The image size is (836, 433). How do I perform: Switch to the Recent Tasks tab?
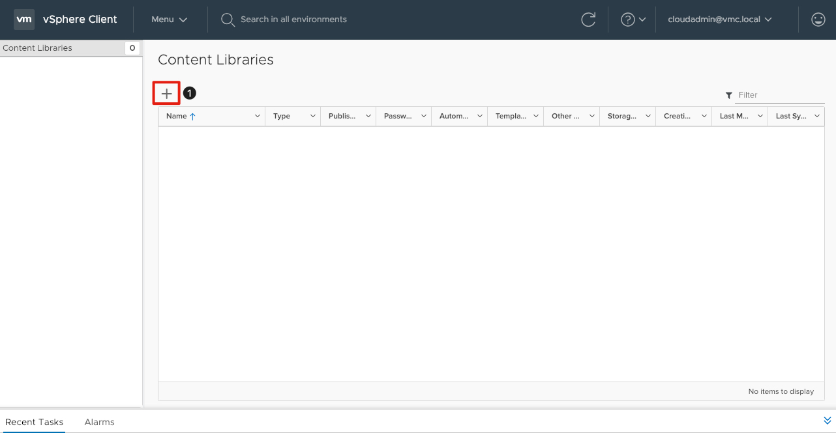tap(34, 422)
